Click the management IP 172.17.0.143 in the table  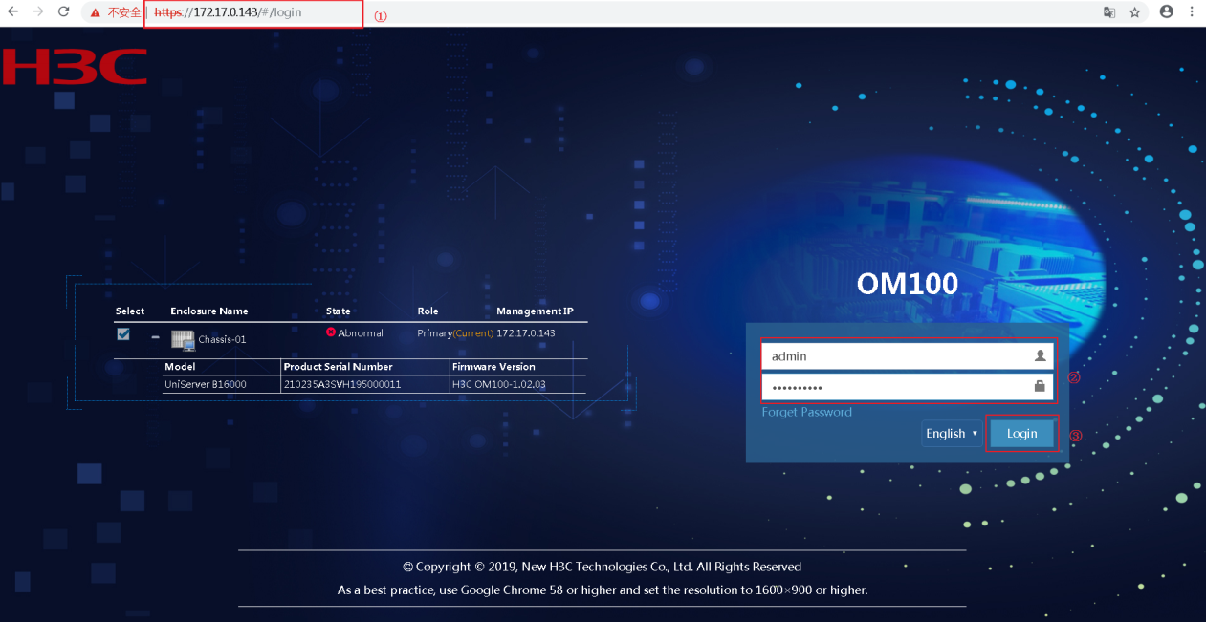pos(526,333)
